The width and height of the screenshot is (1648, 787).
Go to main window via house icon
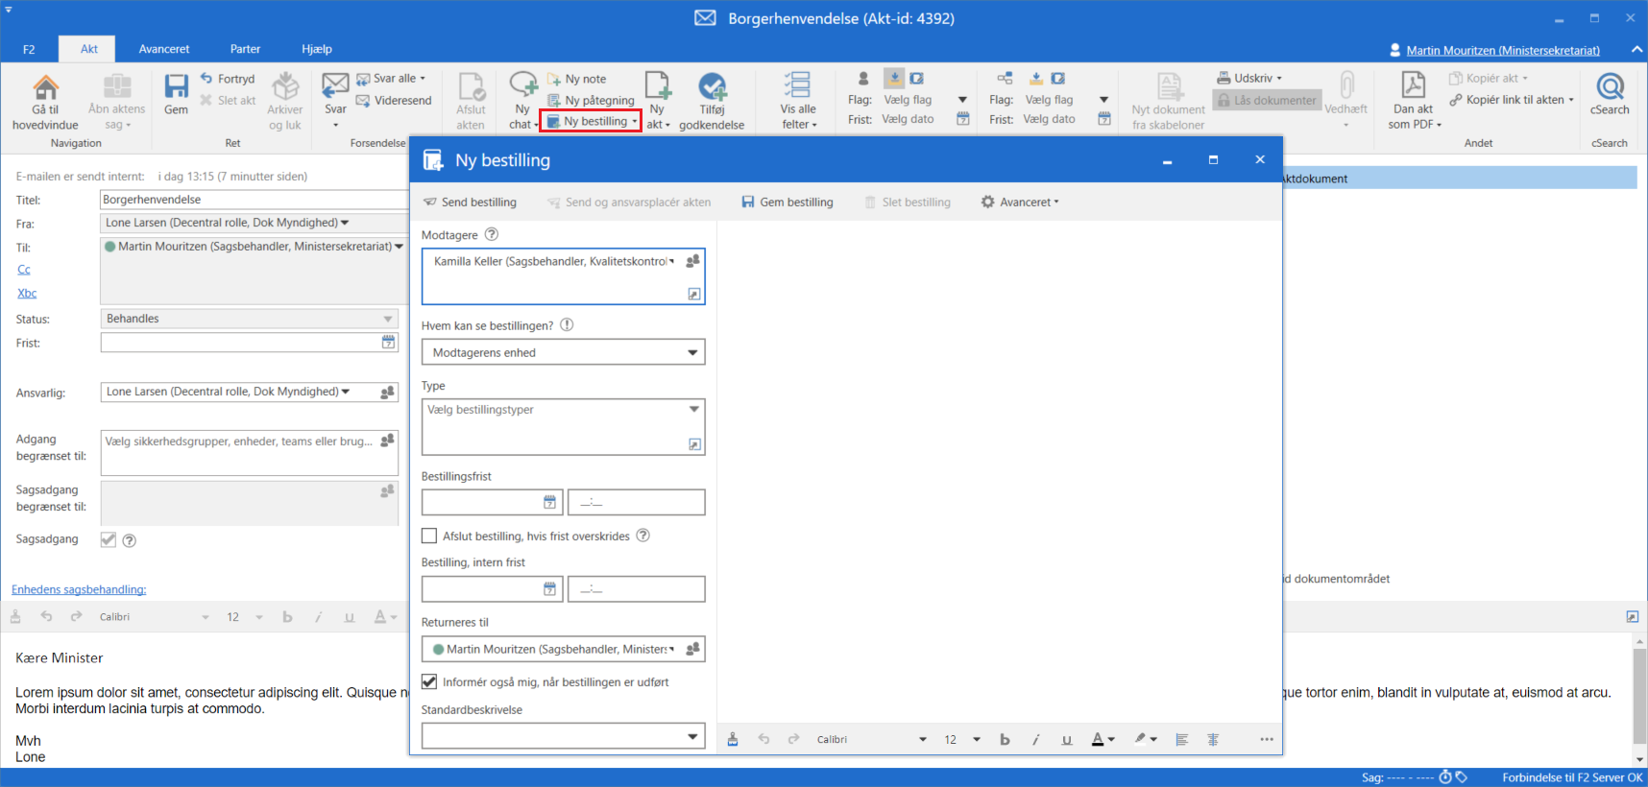45,87
